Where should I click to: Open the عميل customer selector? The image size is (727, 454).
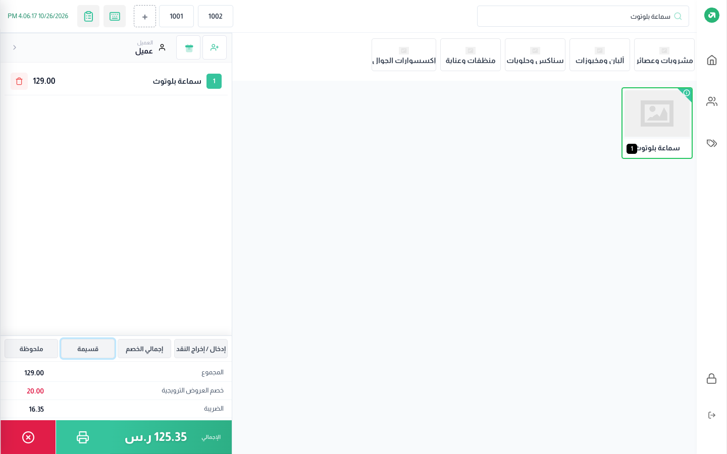click(x=150, y=47)
